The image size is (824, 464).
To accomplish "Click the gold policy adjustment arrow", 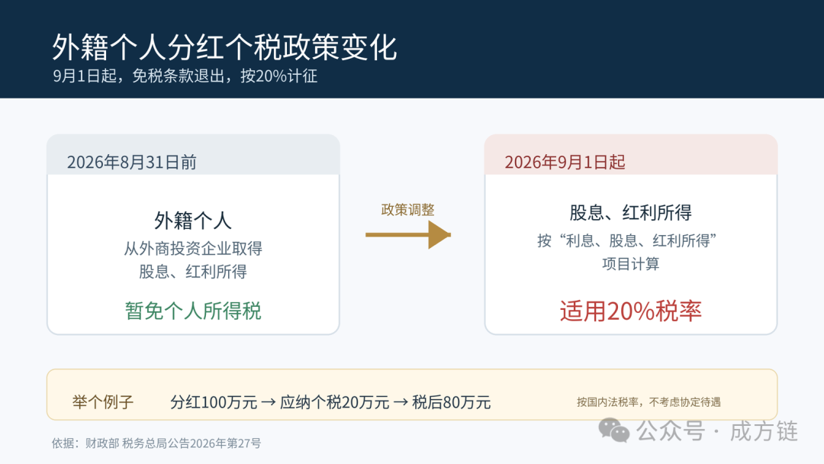I will (x=408, y=234).
